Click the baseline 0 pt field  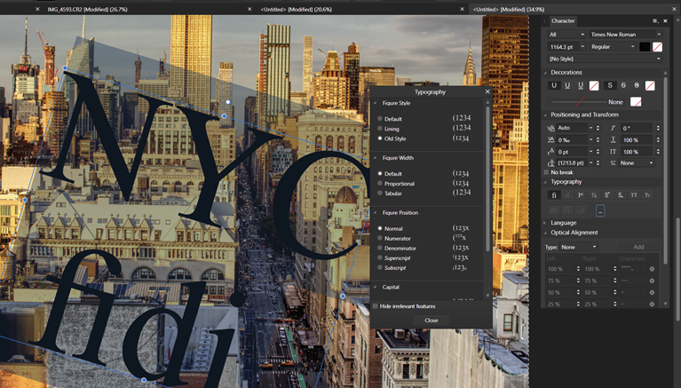tap(572, 152)
